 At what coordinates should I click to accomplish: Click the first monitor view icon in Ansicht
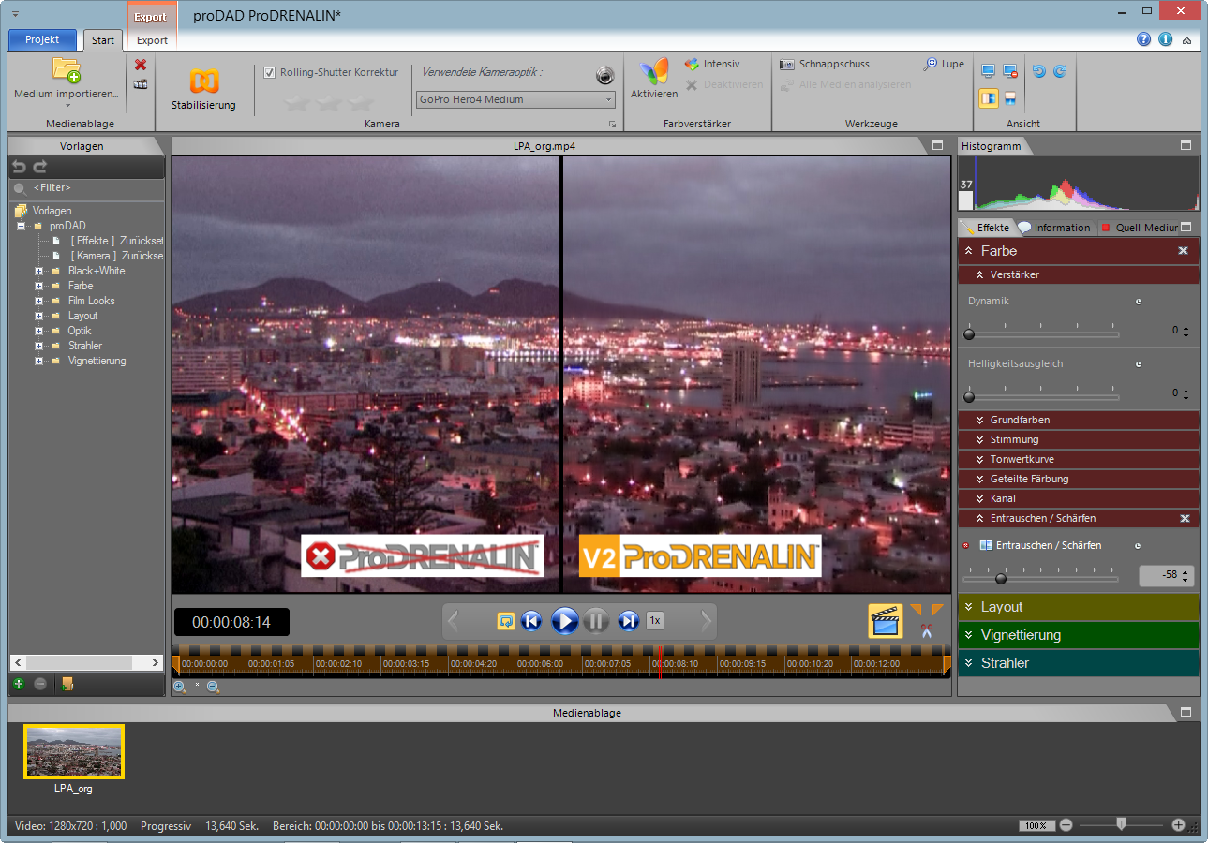[x=988, y=71]
